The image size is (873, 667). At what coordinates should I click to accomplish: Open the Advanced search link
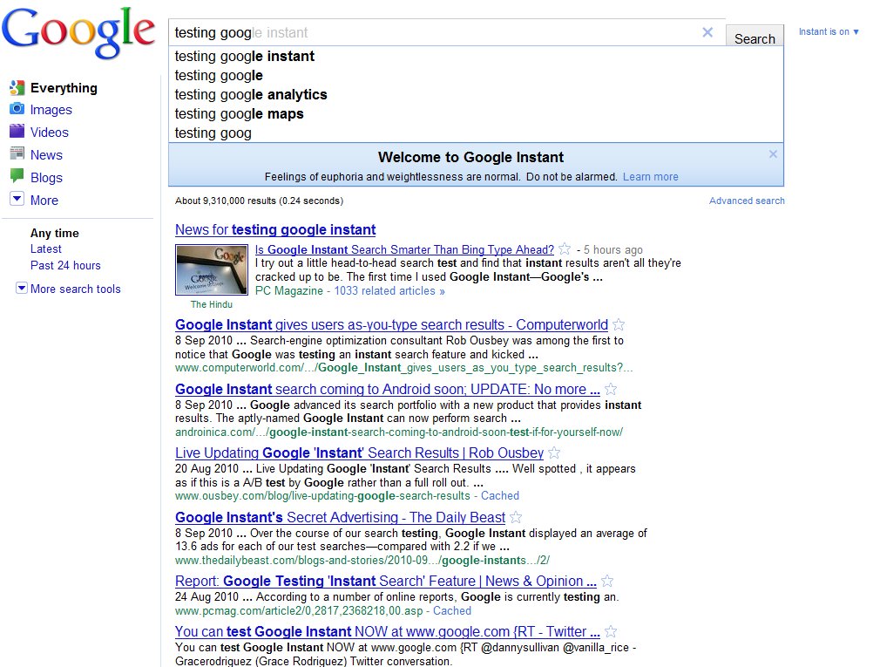tap(747, 201)
